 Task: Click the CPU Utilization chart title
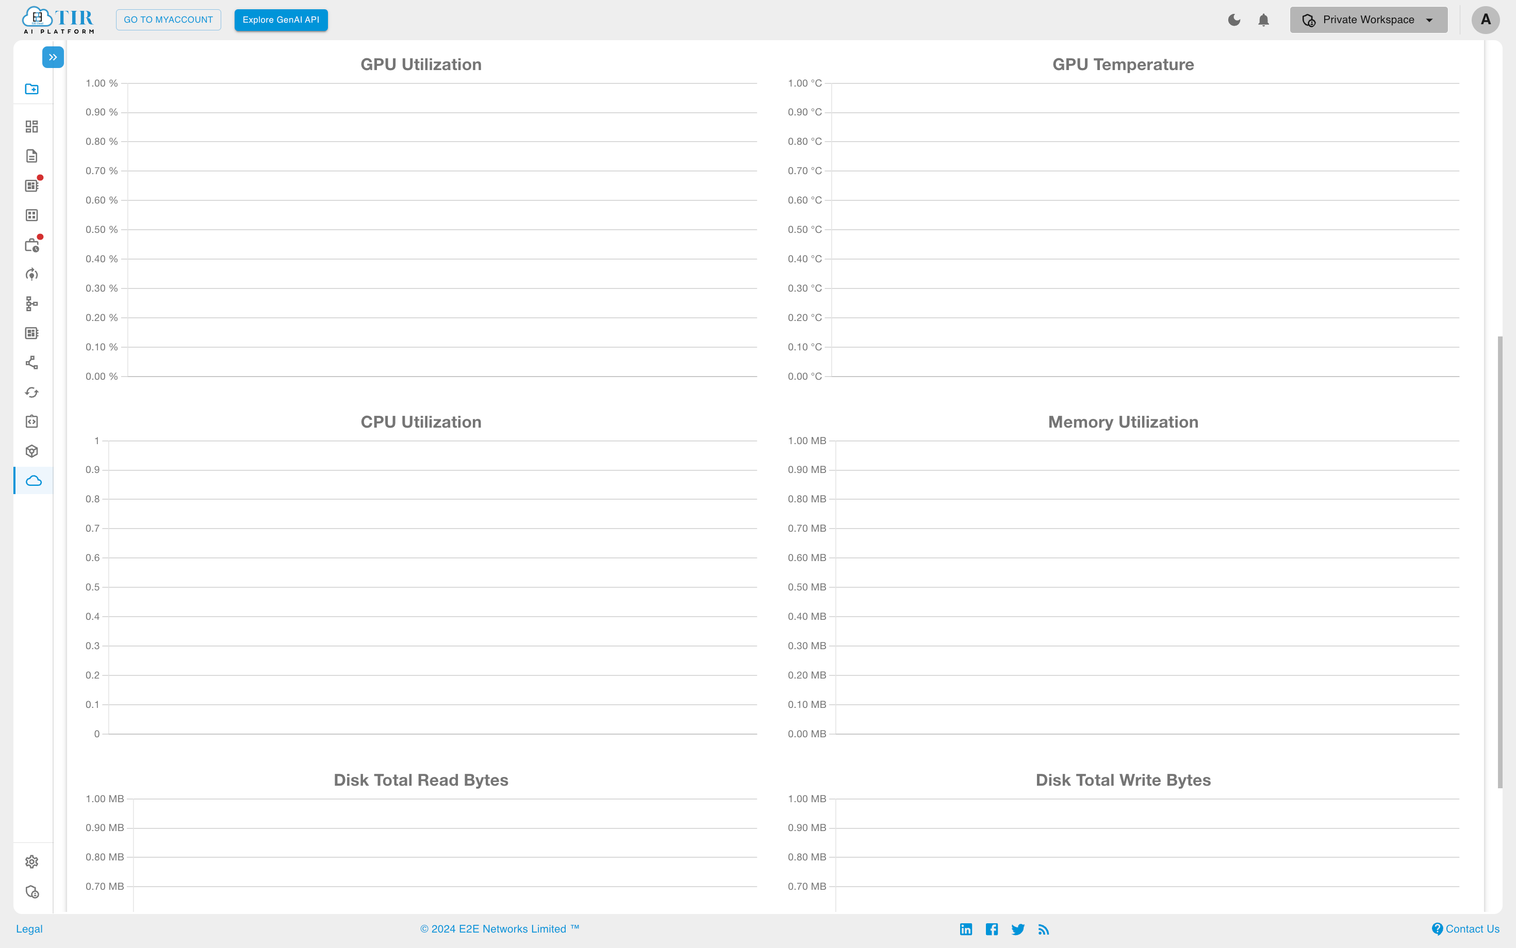421,422
